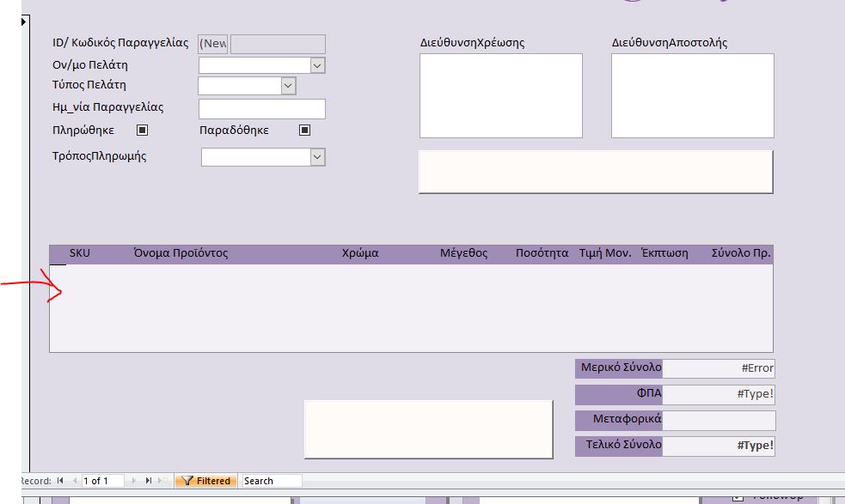Image resolution: width=845 pixels, height=504 pixels.
Task: Toggle the Παραδόθηκε checkbox
Action: coord(303,130)
